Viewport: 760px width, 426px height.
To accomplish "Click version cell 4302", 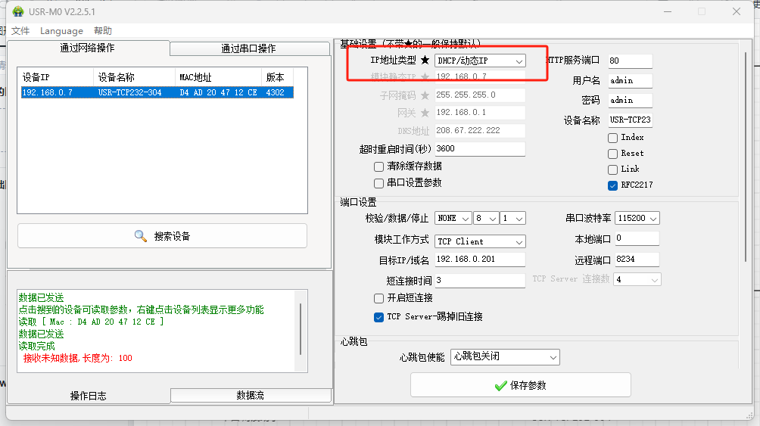I will tap(276, 92).
